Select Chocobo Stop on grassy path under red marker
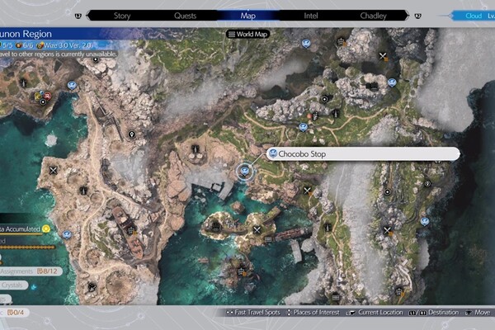Screen dimensions: 495x330 303,127
